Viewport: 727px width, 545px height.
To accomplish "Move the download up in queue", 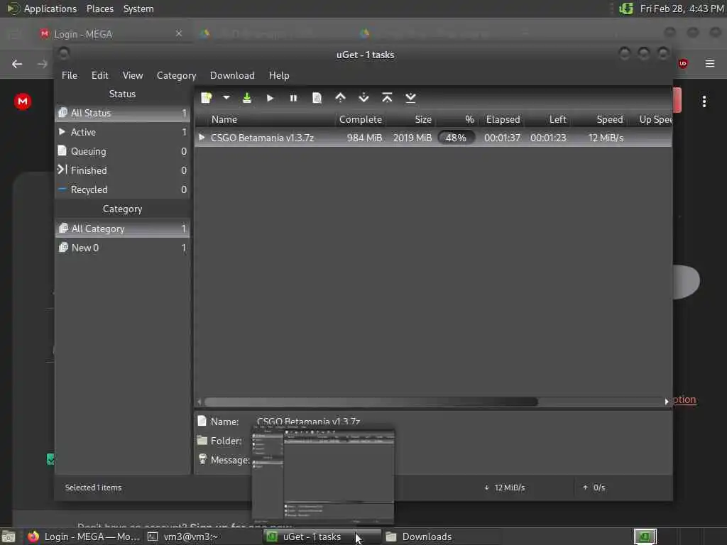I will coord(340,98).
